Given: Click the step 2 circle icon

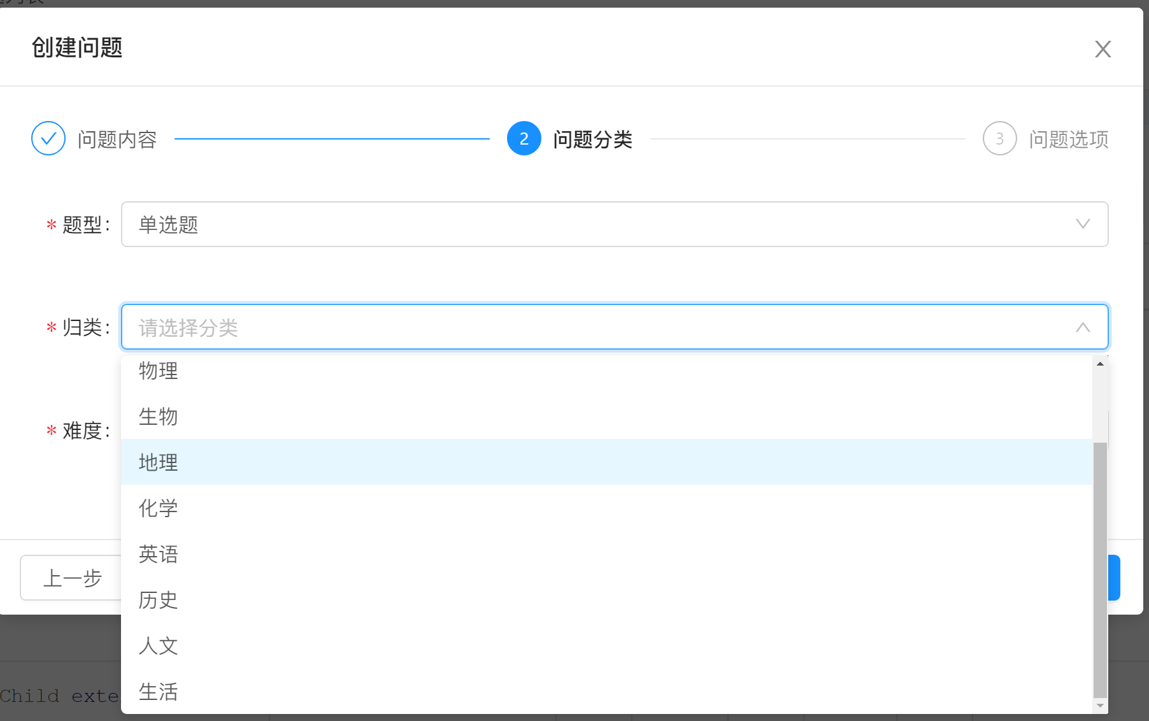Looking at the screenshot, I should (x=524, y=138).
